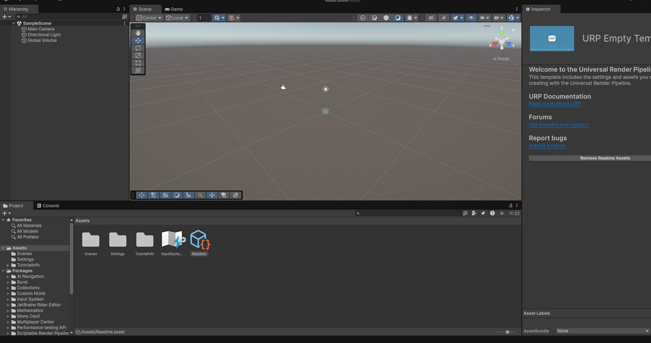Click the compass icon in bottom overlay toolbar
This screenshot has height=343, width=651.
click(x=236, y=195)
